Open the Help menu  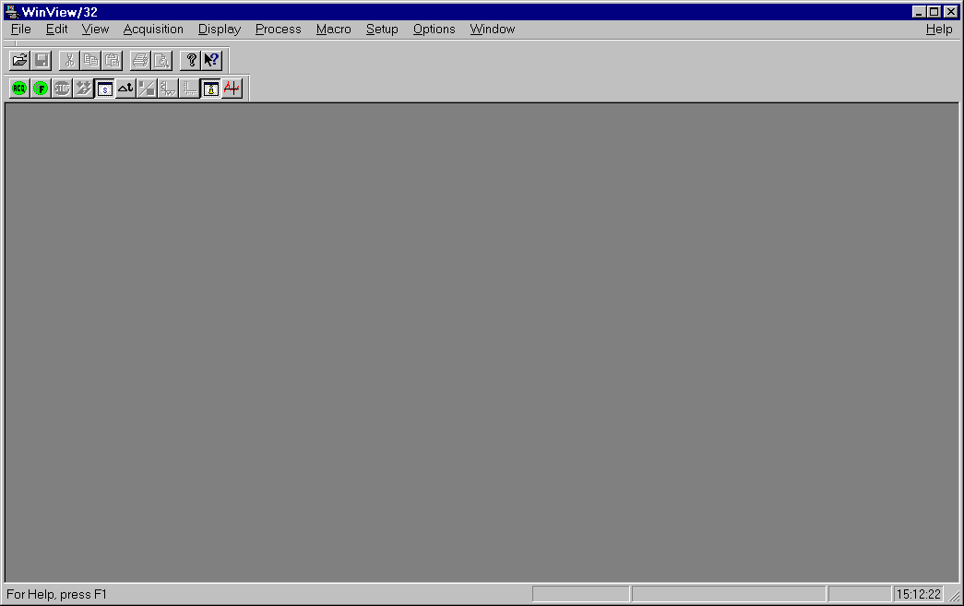(x=939, y=29)
